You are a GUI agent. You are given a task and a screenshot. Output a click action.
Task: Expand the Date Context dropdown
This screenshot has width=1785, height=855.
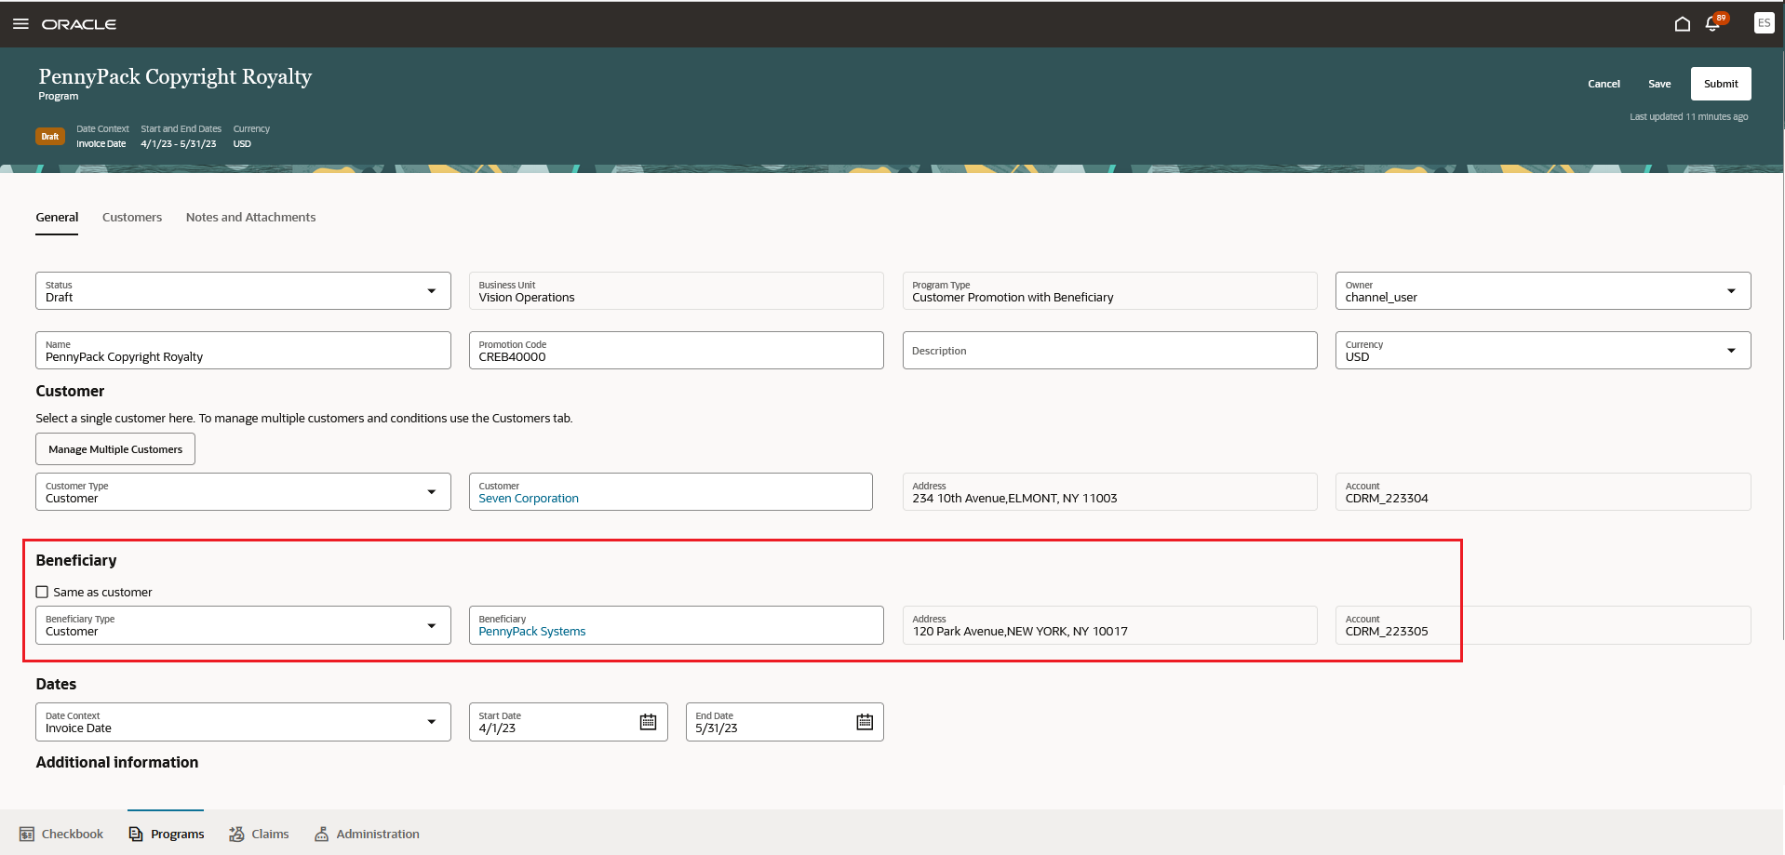pyautogui.click(x=432, y=721)
